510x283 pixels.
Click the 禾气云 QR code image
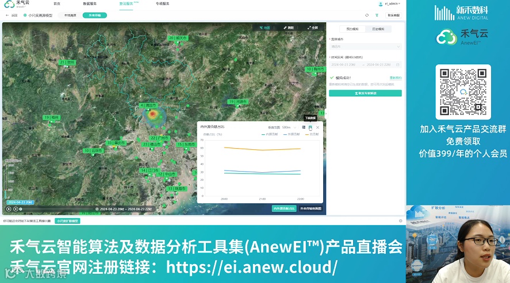[x=463, y=92]
